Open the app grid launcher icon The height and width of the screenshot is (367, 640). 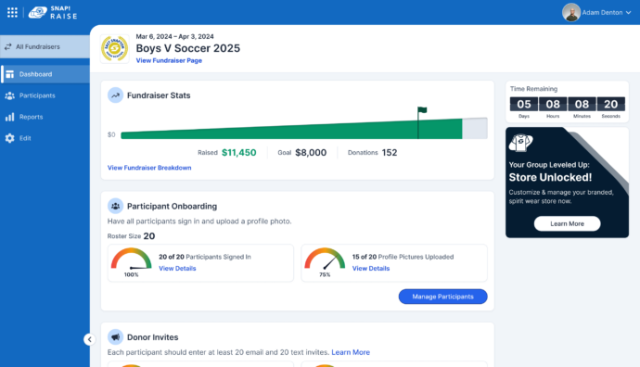12,12
